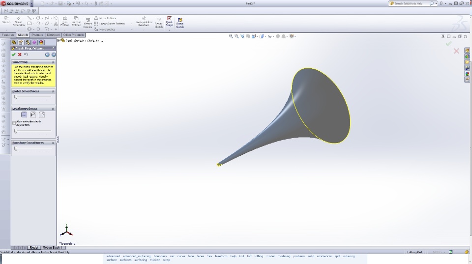The width and height of the screenshot is (472, 264).
Task: Select the Spline sketch tool
Action: [x=47, y=18]
